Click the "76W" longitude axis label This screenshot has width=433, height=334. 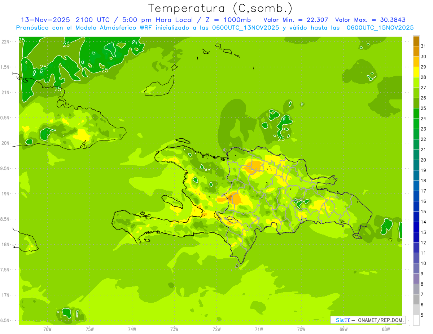coord(47,329)
